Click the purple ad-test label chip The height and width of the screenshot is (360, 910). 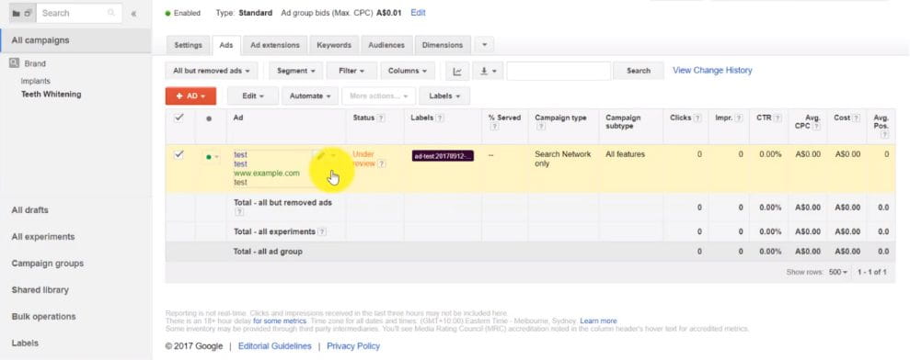(x=443, y=155)
